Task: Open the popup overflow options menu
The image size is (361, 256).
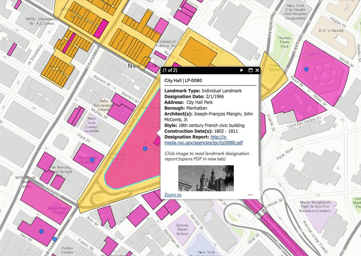Action: (250, 195)
